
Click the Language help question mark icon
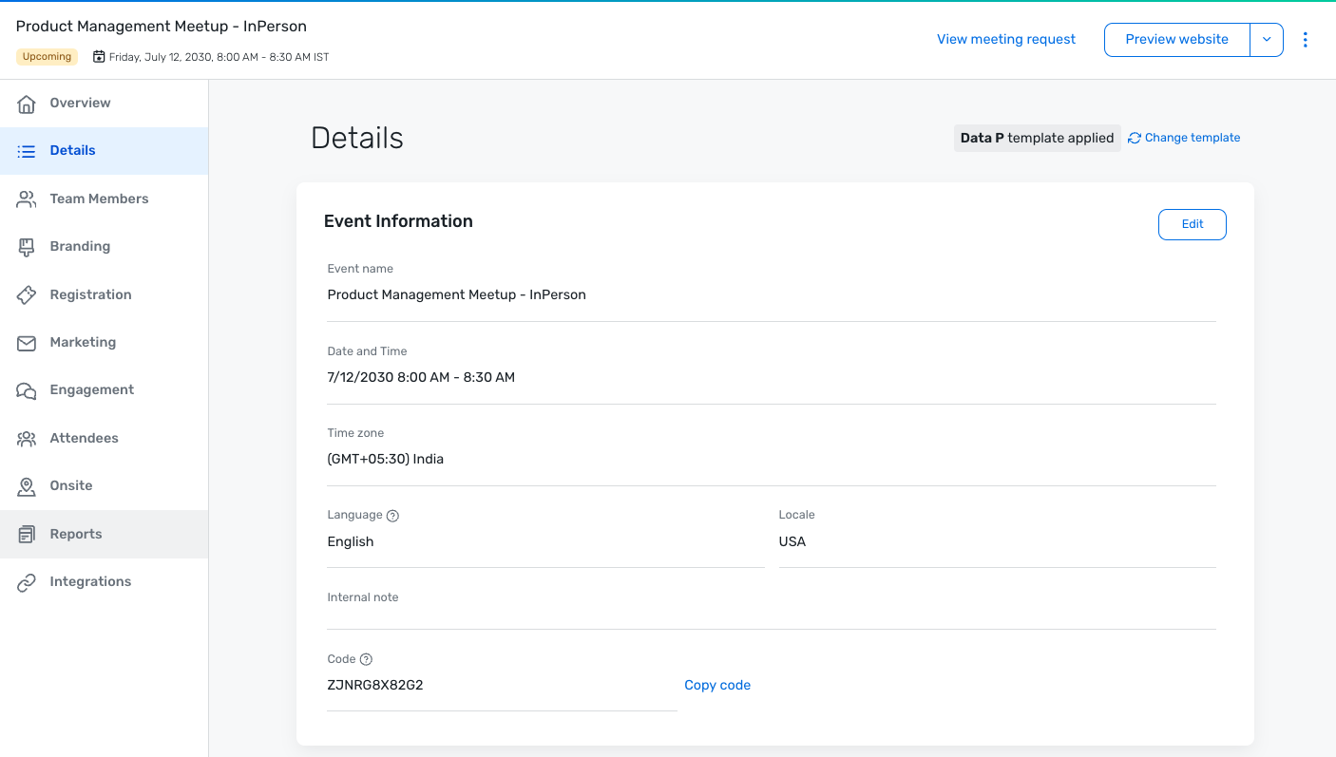click(x=392, y=516)
